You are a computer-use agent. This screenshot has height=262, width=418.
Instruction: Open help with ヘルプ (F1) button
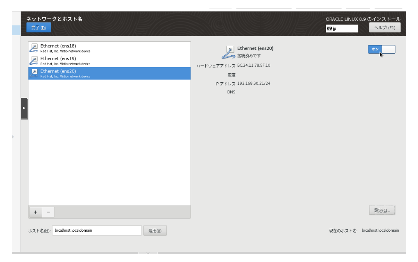385,27
